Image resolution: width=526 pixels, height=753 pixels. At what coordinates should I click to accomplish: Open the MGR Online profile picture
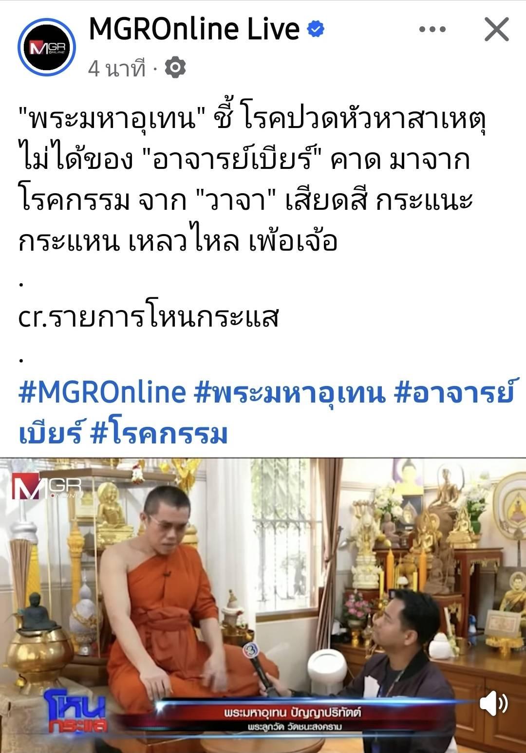point(46,47)
